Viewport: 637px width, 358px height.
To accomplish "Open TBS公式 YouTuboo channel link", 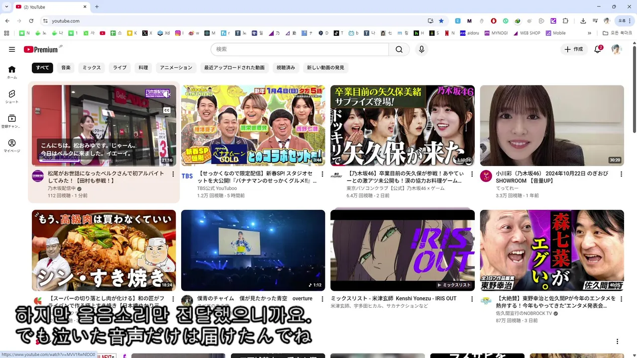I will tap(217, 188).
